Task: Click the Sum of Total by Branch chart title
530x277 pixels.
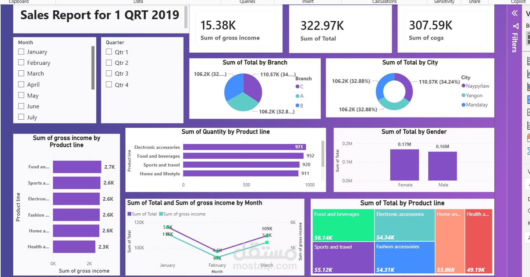Action: coord(255,63)
